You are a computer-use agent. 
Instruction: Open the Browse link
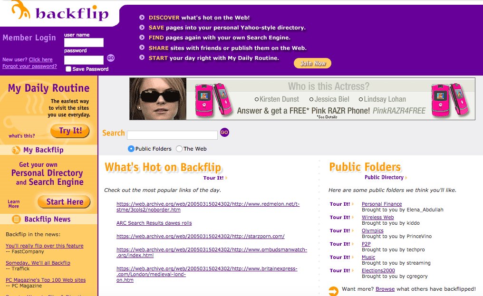[x=385, y=289]
